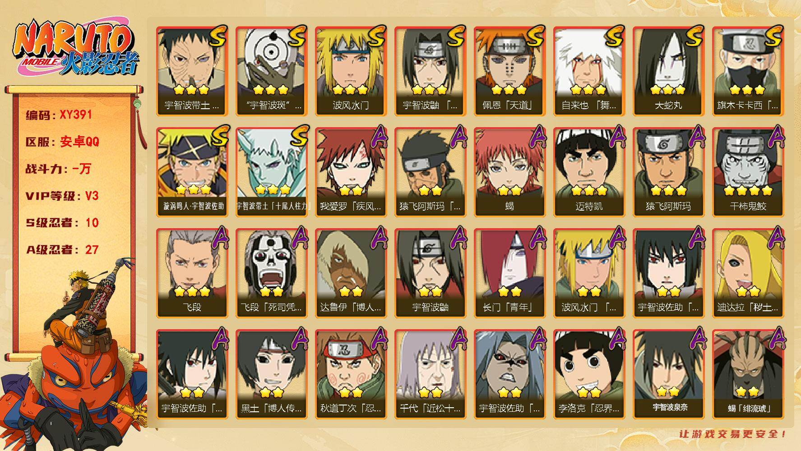Click the 宇智波泉奈 ninja card
801x451 pixels.
pos(668,374)
